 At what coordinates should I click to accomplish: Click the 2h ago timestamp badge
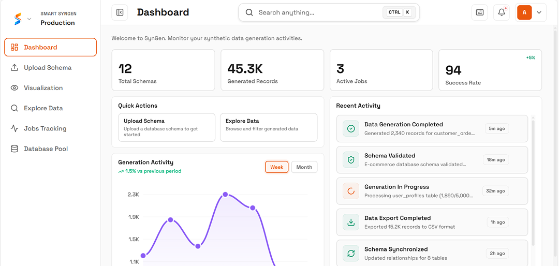498,253
